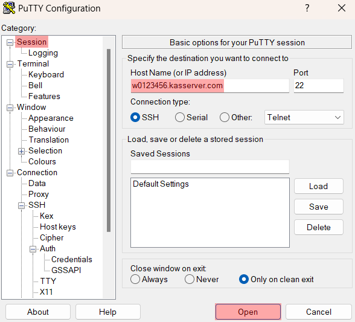Screen dimensions: 355x322
Task: Open the X11 category
Action: tap(46, 292)
